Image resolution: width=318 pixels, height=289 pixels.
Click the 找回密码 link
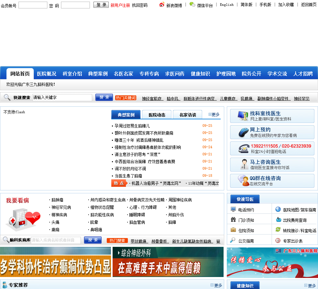(140, 5)
